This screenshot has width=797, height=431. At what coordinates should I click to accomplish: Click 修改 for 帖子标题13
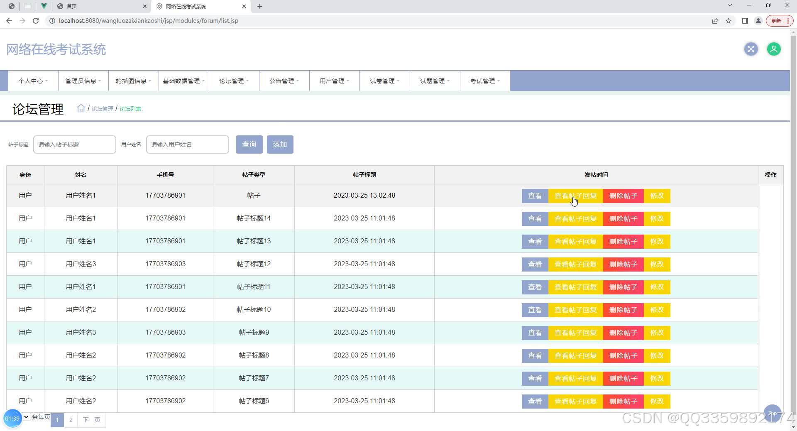tap(657, 242)
